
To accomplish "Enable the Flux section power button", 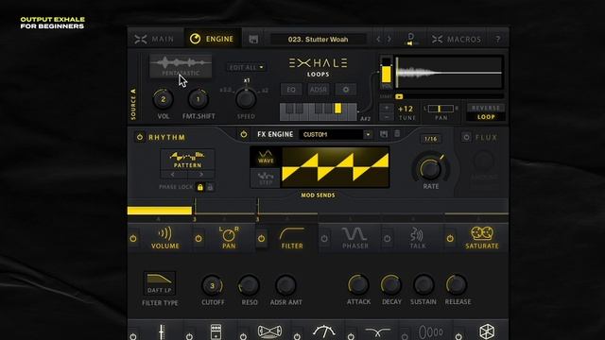I will (x=466, y=137).
